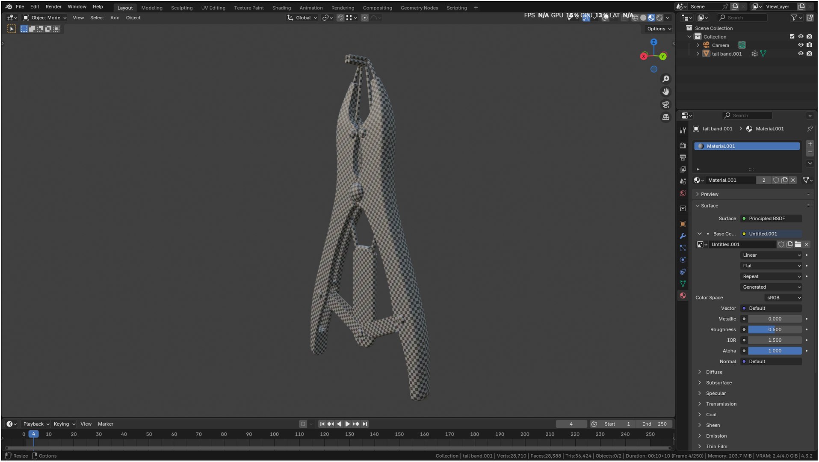Switch to UV Editing workspace tab
Screen dimensions: 819x462
coord(213,8)
